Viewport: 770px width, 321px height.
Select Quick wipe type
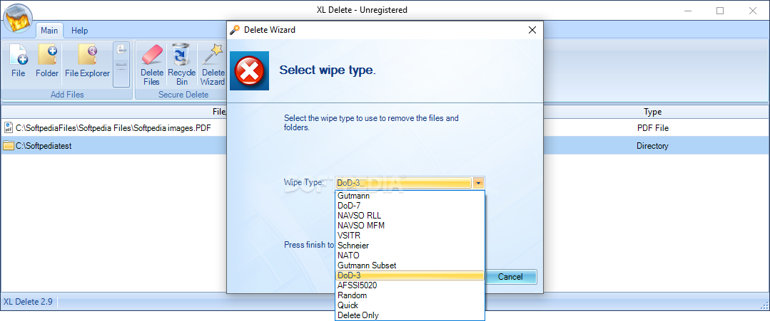tap(410, 305)
